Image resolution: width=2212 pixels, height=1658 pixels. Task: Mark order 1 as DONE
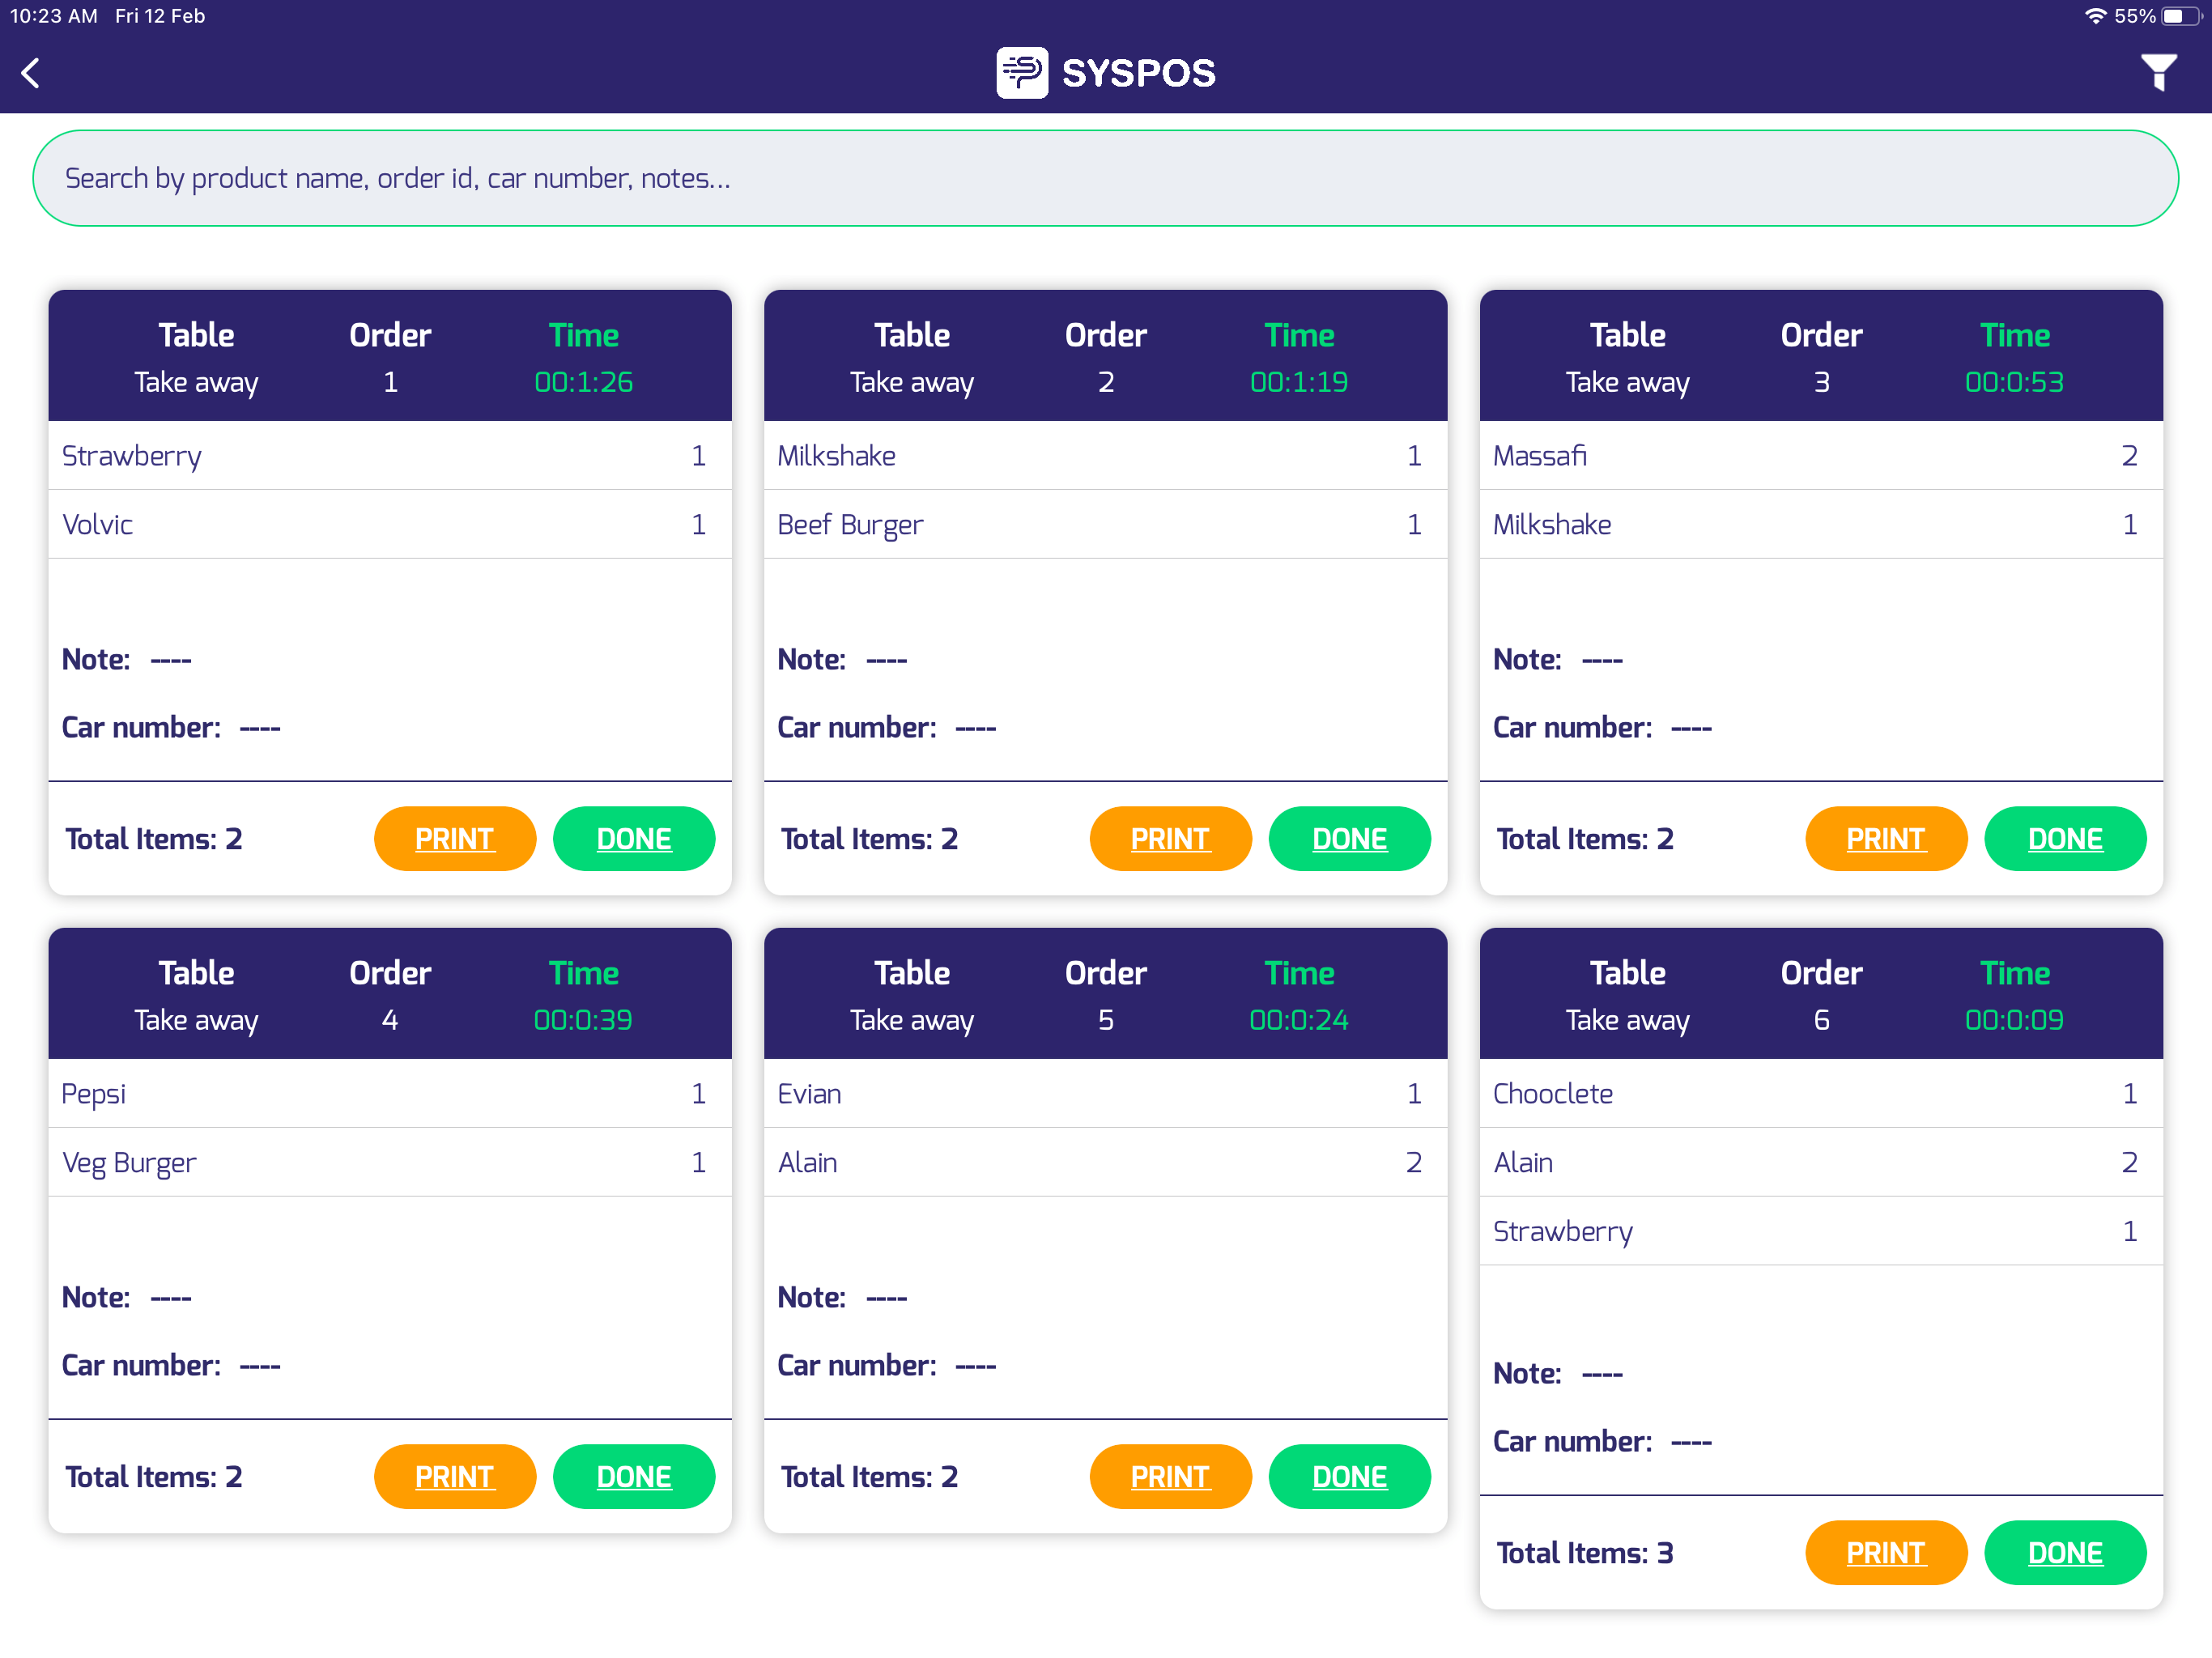coord(633,838)
